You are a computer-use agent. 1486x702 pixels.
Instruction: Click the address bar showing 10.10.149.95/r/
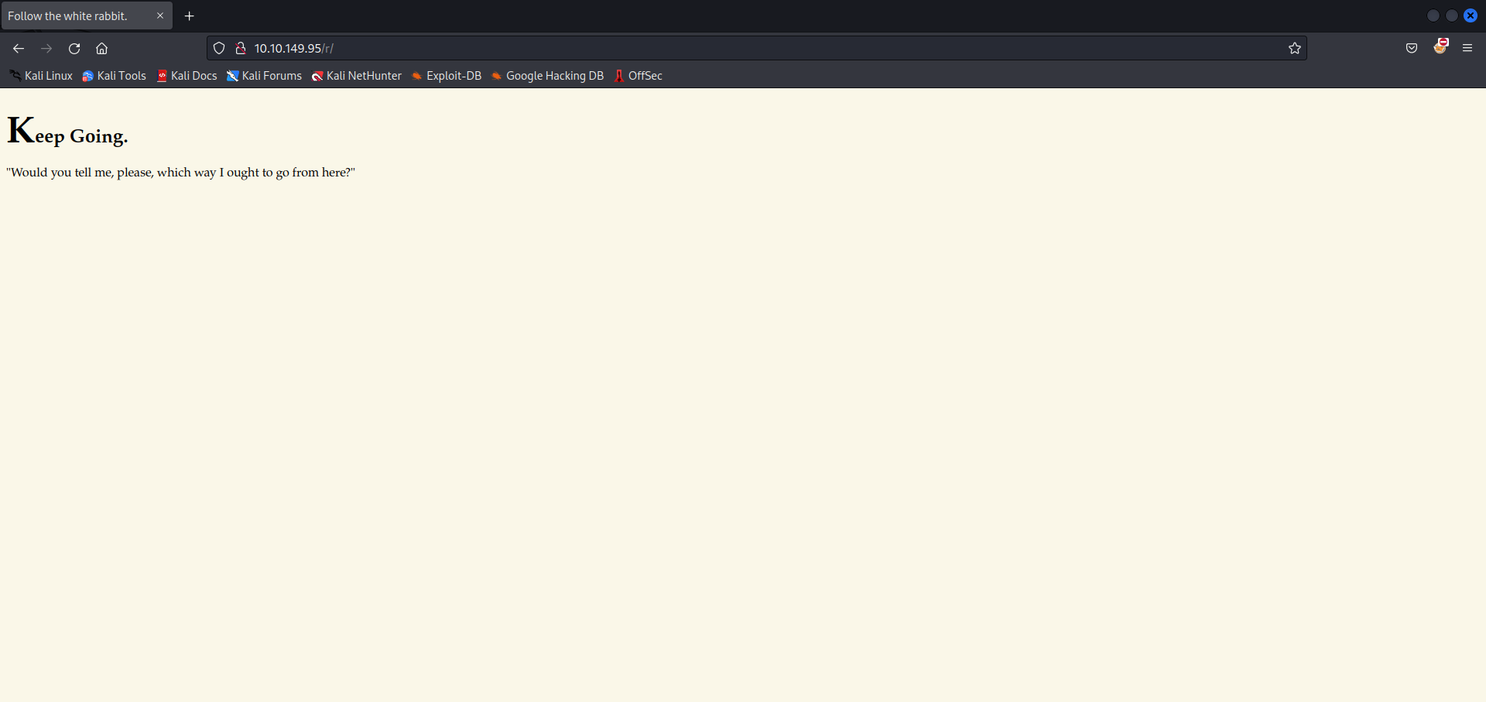[757, 48]
